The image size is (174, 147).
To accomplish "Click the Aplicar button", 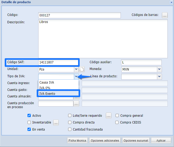I will pos(161,140).
